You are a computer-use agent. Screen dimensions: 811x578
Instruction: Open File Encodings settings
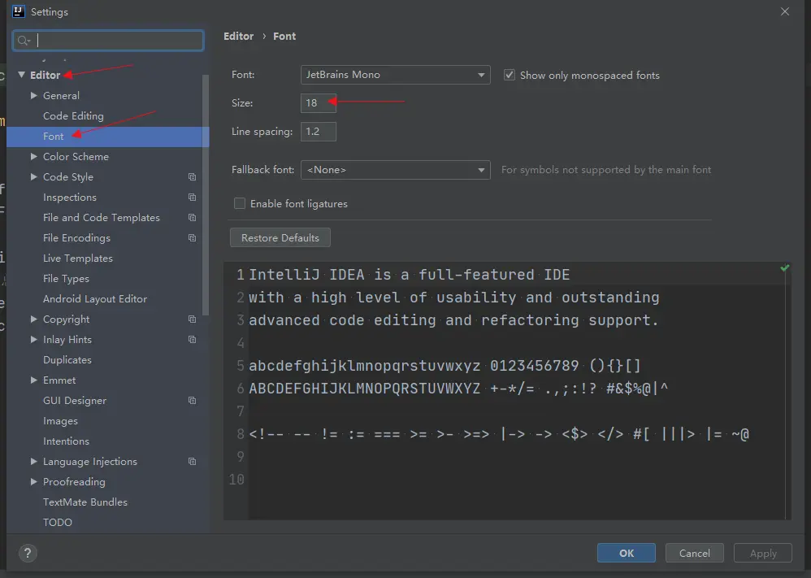coord(76,238)
